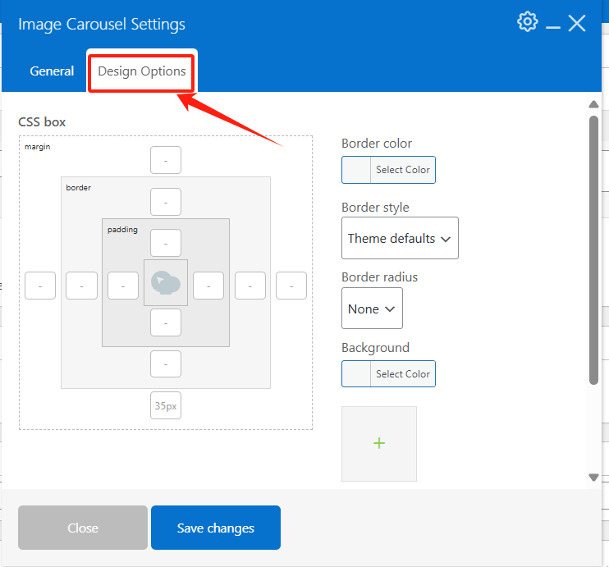
Task: Expand the Border radius dropdown
Action: click(372, 309)
